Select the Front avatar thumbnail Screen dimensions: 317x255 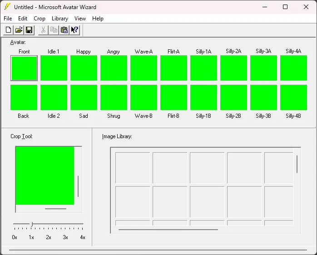[24, 68]
